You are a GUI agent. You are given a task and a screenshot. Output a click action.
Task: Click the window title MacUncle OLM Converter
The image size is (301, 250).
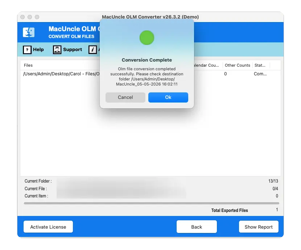pos(150,17)
